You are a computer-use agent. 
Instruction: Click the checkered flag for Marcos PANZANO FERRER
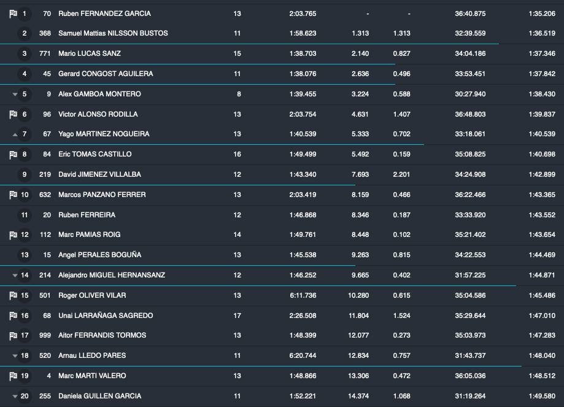[13, 195]
